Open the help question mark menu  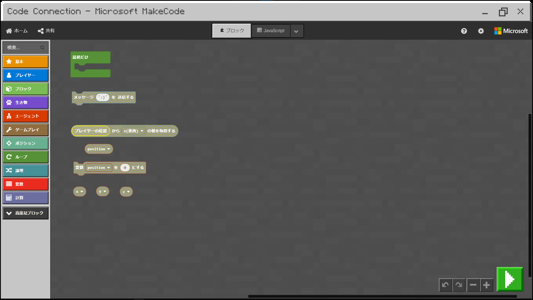464,31
